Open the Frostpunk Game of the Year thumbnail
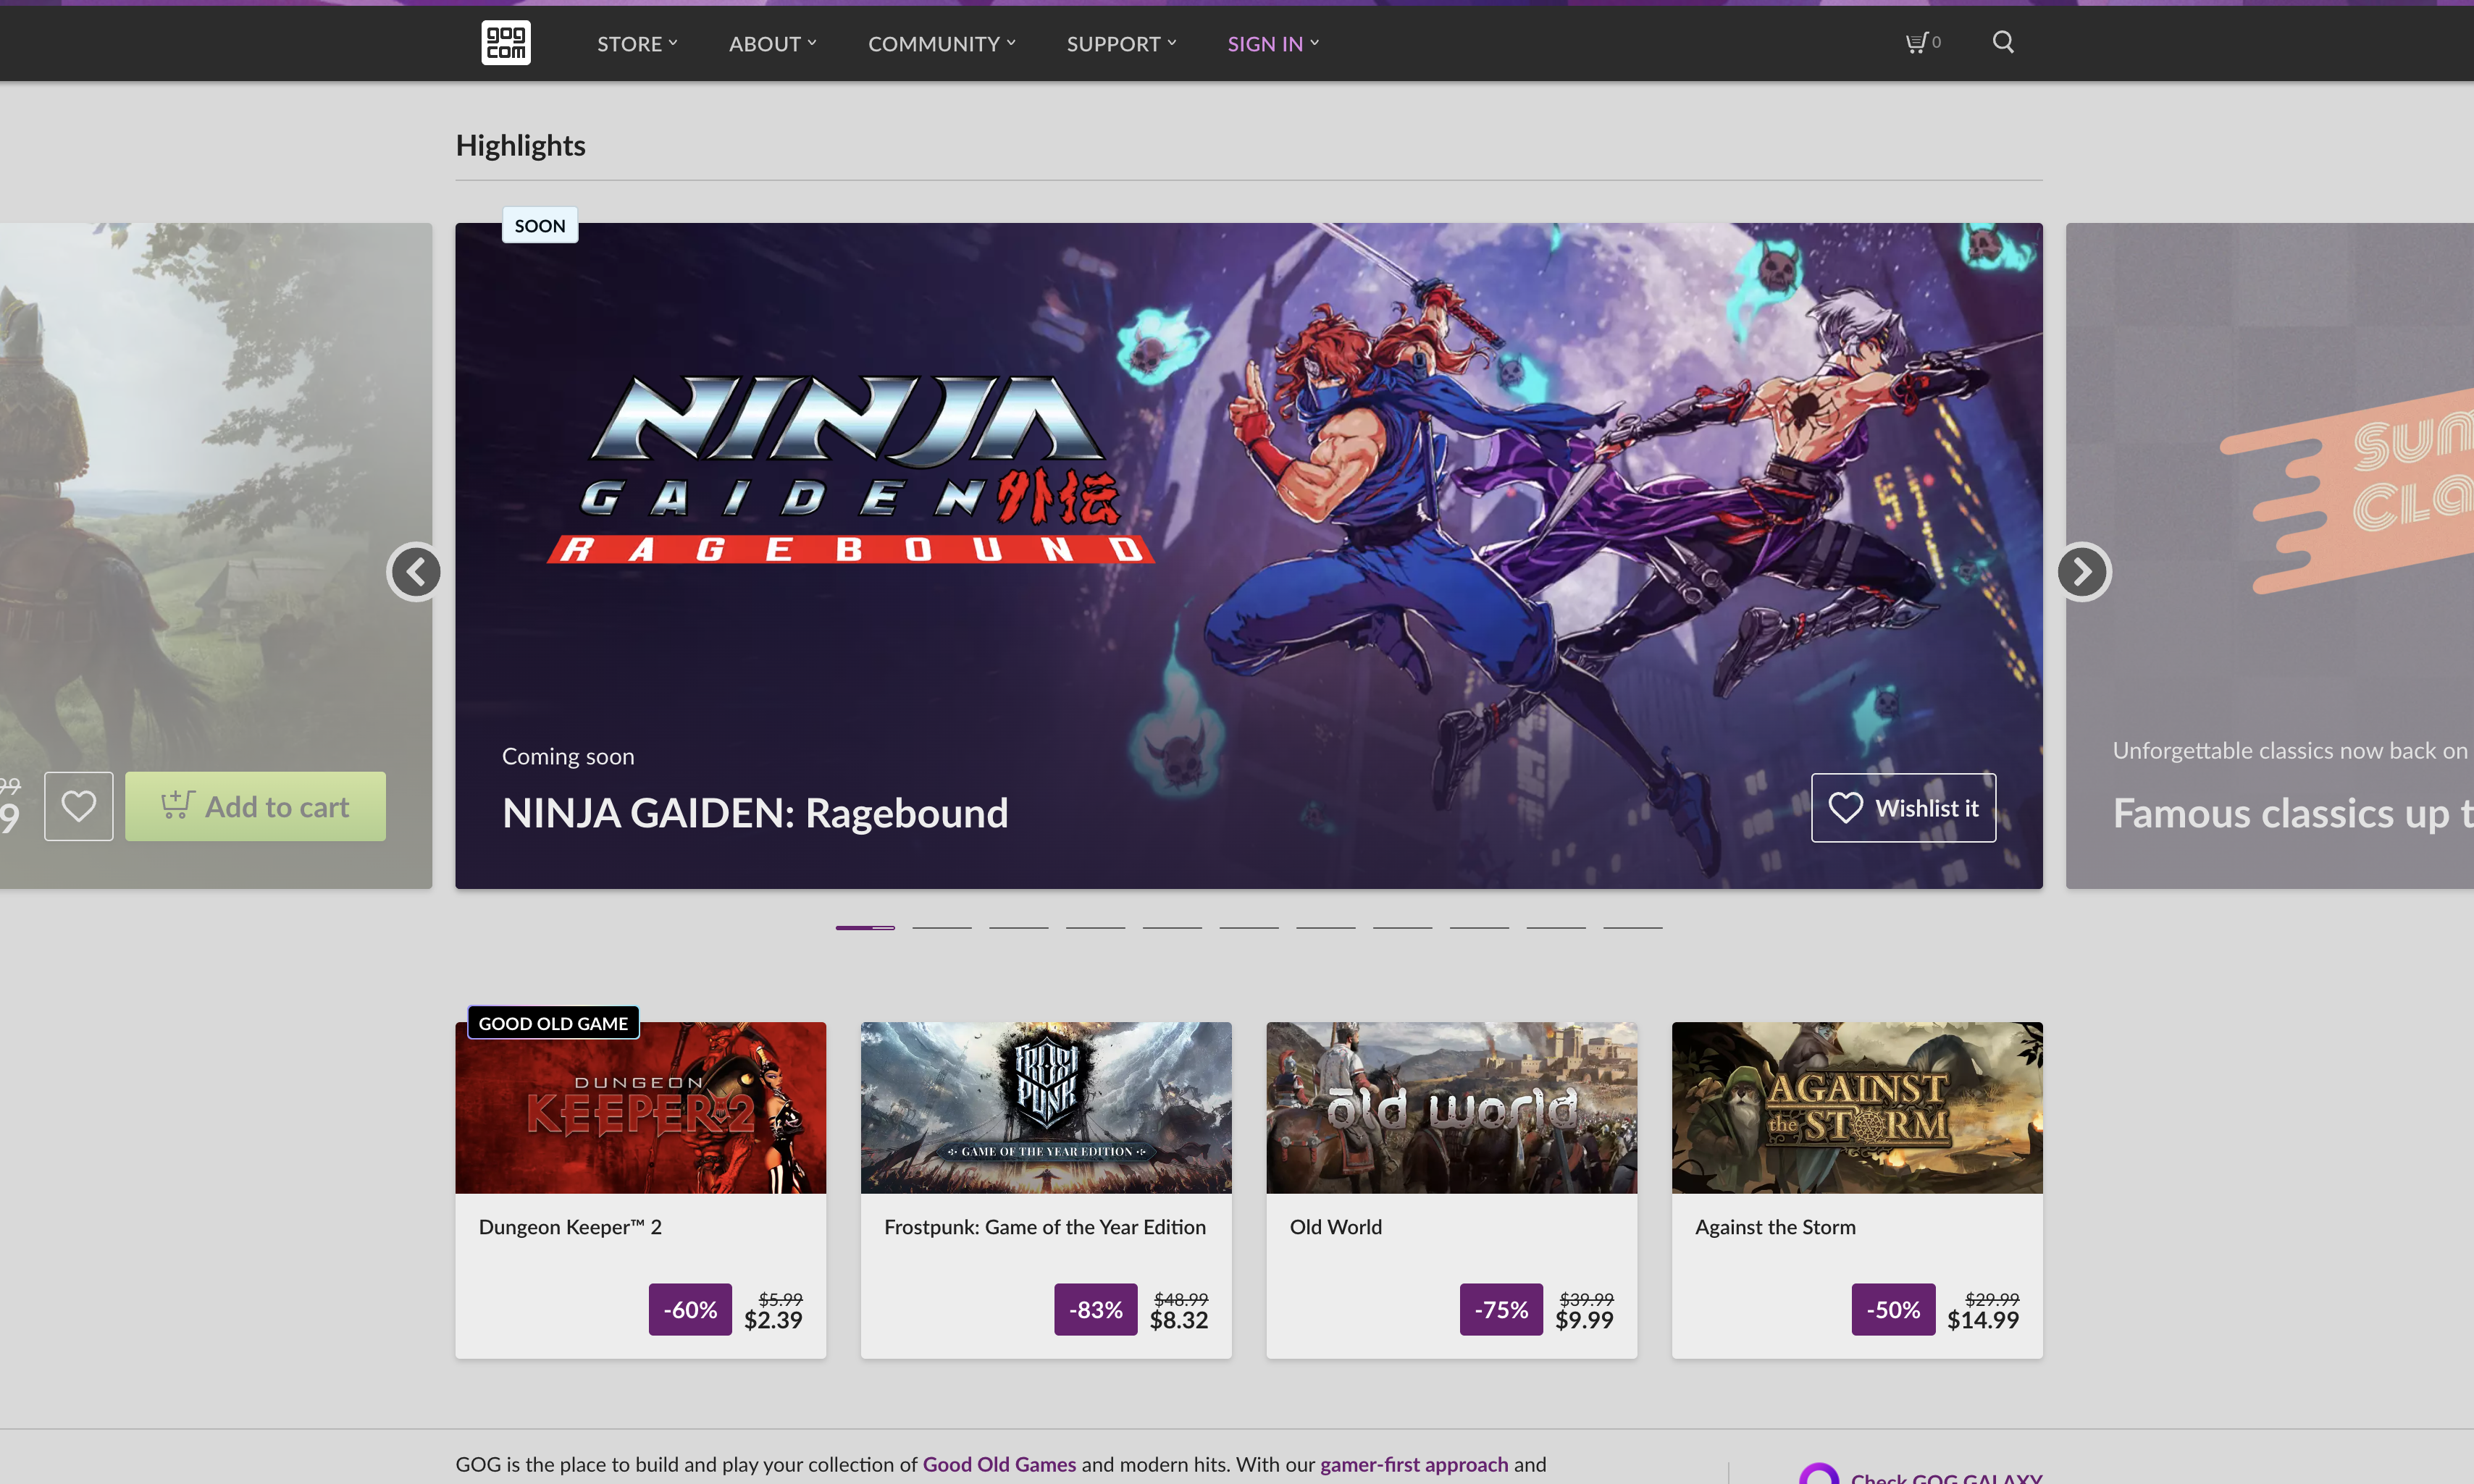The image size is (2474, 1484). click(x=1045, y=1107)
